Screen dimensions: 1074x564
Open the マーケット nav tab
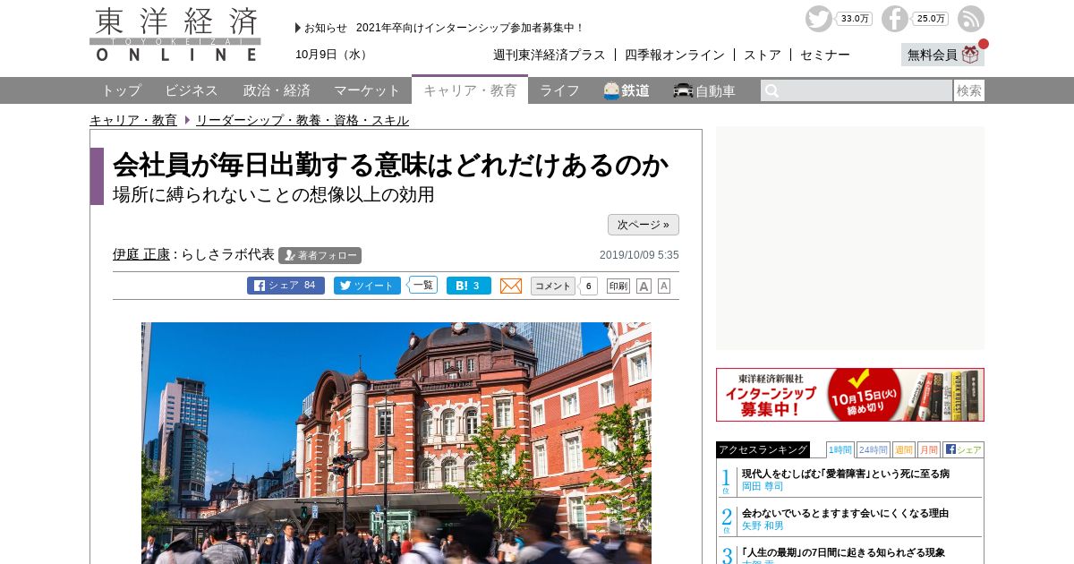click(x=367, y=90)
